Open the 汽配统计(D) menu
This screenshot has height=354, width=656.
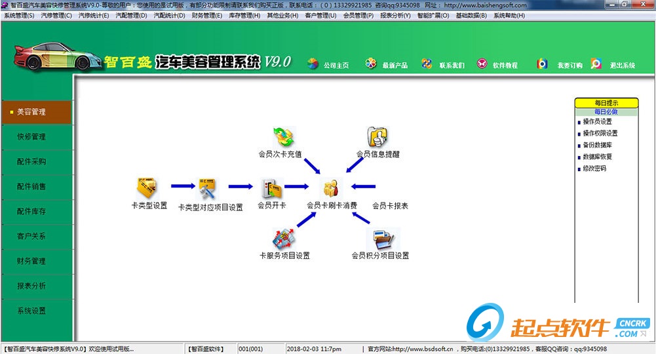pyautogui.click(x=170, y=16)
